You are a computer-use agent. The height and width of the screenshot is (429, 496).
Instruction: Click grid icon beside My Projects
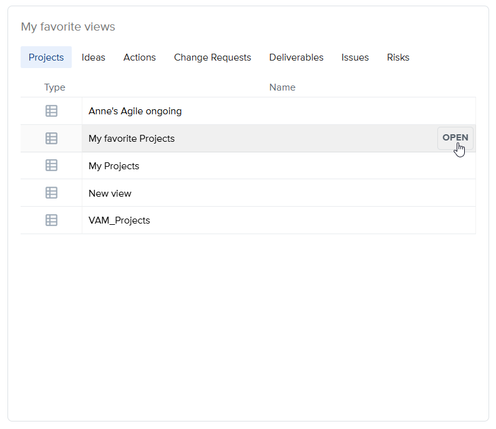click(x=51, y=166)
